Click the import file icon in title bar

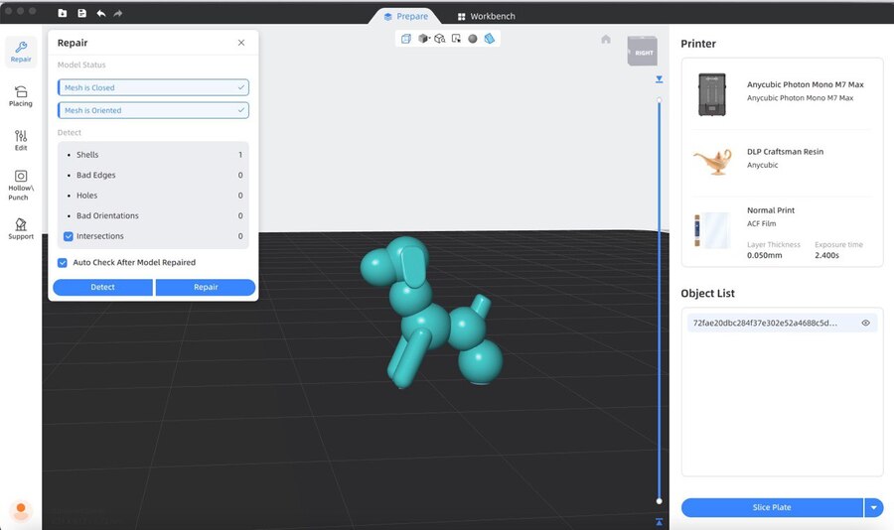(63, 14)
